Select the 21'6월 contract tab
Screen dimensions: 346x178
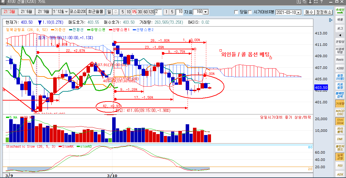click(x=26, y=12)
